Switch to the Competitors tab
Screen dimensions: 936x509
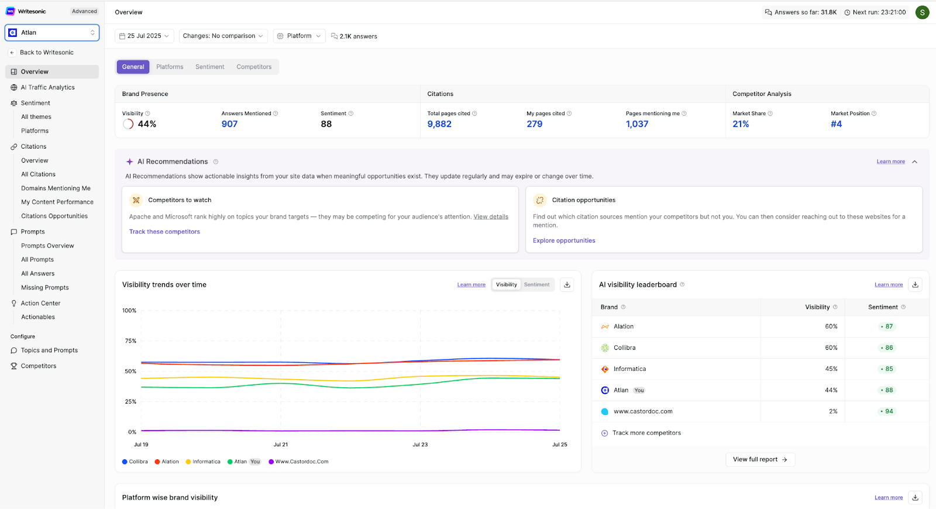(254, 67)
